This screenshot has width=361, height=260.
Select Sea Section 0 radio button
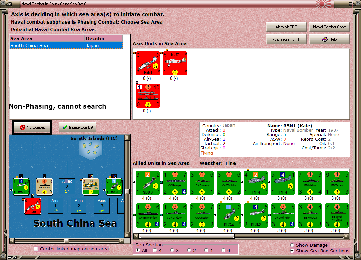click(x=223, y=250)
